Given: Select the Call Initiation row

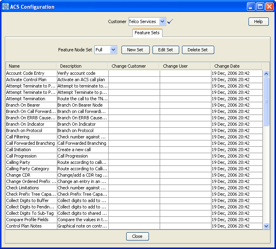Looking at the screenshot, I should 134,150.
